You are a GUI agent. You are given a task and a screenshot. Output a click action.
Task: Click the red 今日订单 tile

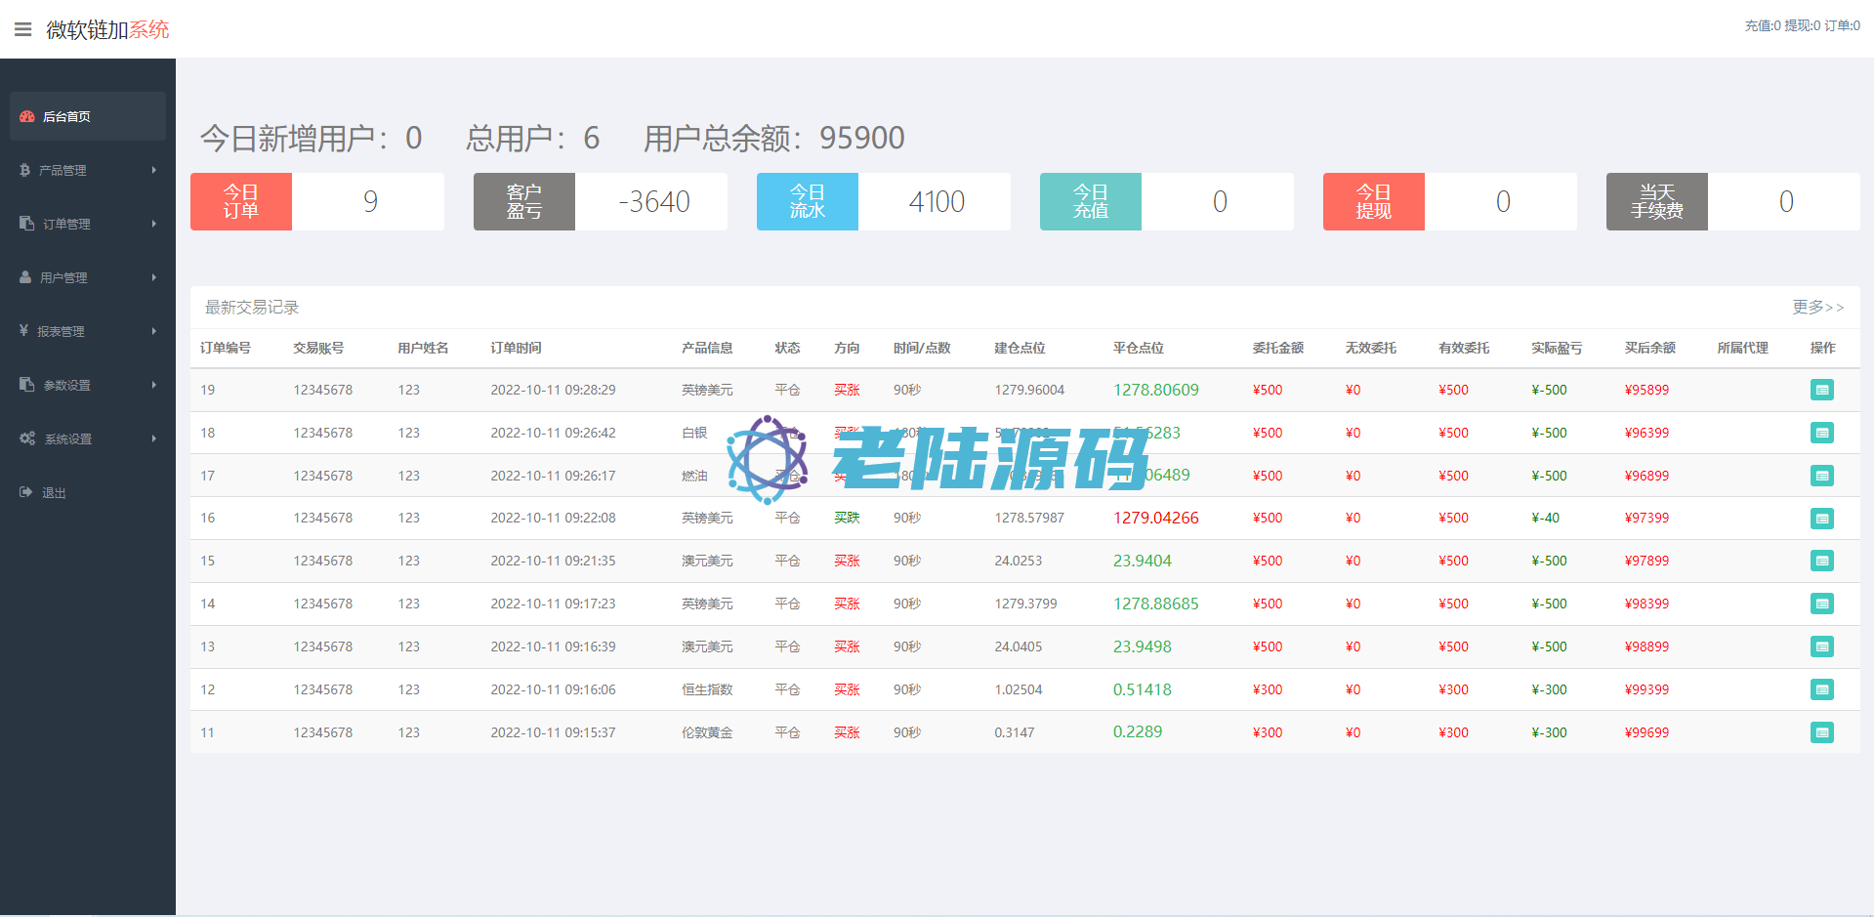[241, 202]
